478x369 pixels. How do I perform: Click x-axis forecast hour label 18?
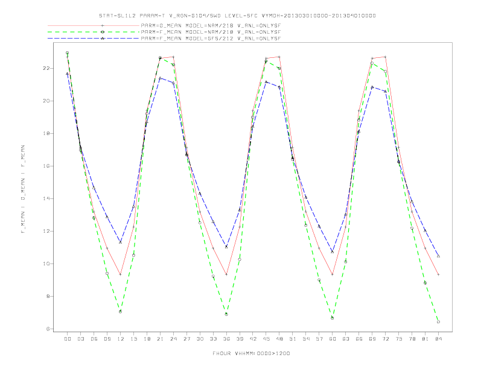click(147, 339)
